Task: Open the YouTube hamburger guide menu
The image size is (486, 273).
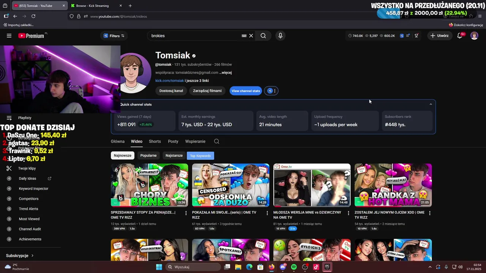Action: 9,36
